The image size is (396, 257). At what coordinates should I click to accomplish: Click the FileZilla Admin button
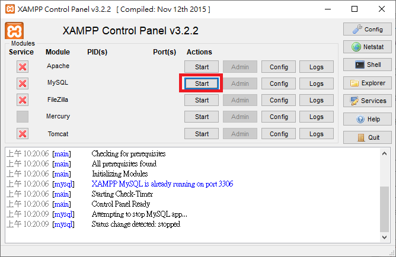pyautogui.click(x=240, y=100)
